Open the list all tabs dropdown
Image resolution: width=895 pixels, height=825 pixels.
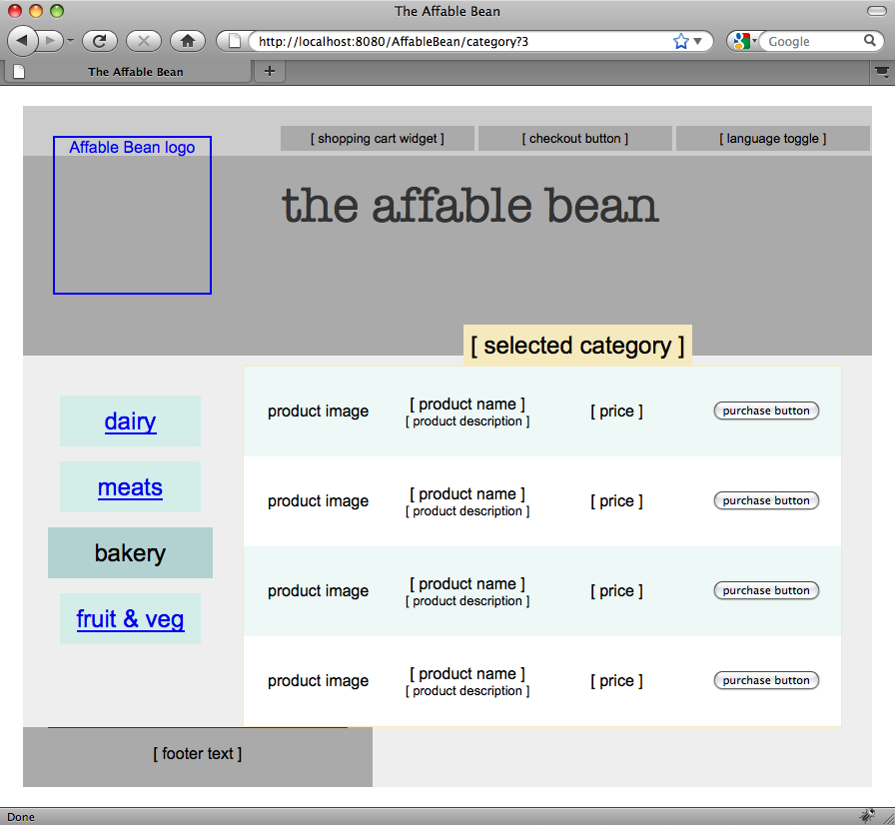coord(882,71)
